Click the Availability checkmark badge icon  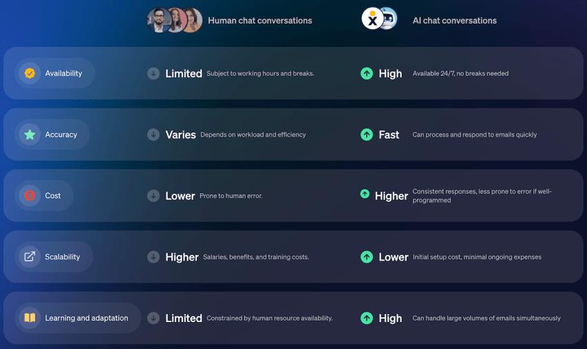[30, 73]
